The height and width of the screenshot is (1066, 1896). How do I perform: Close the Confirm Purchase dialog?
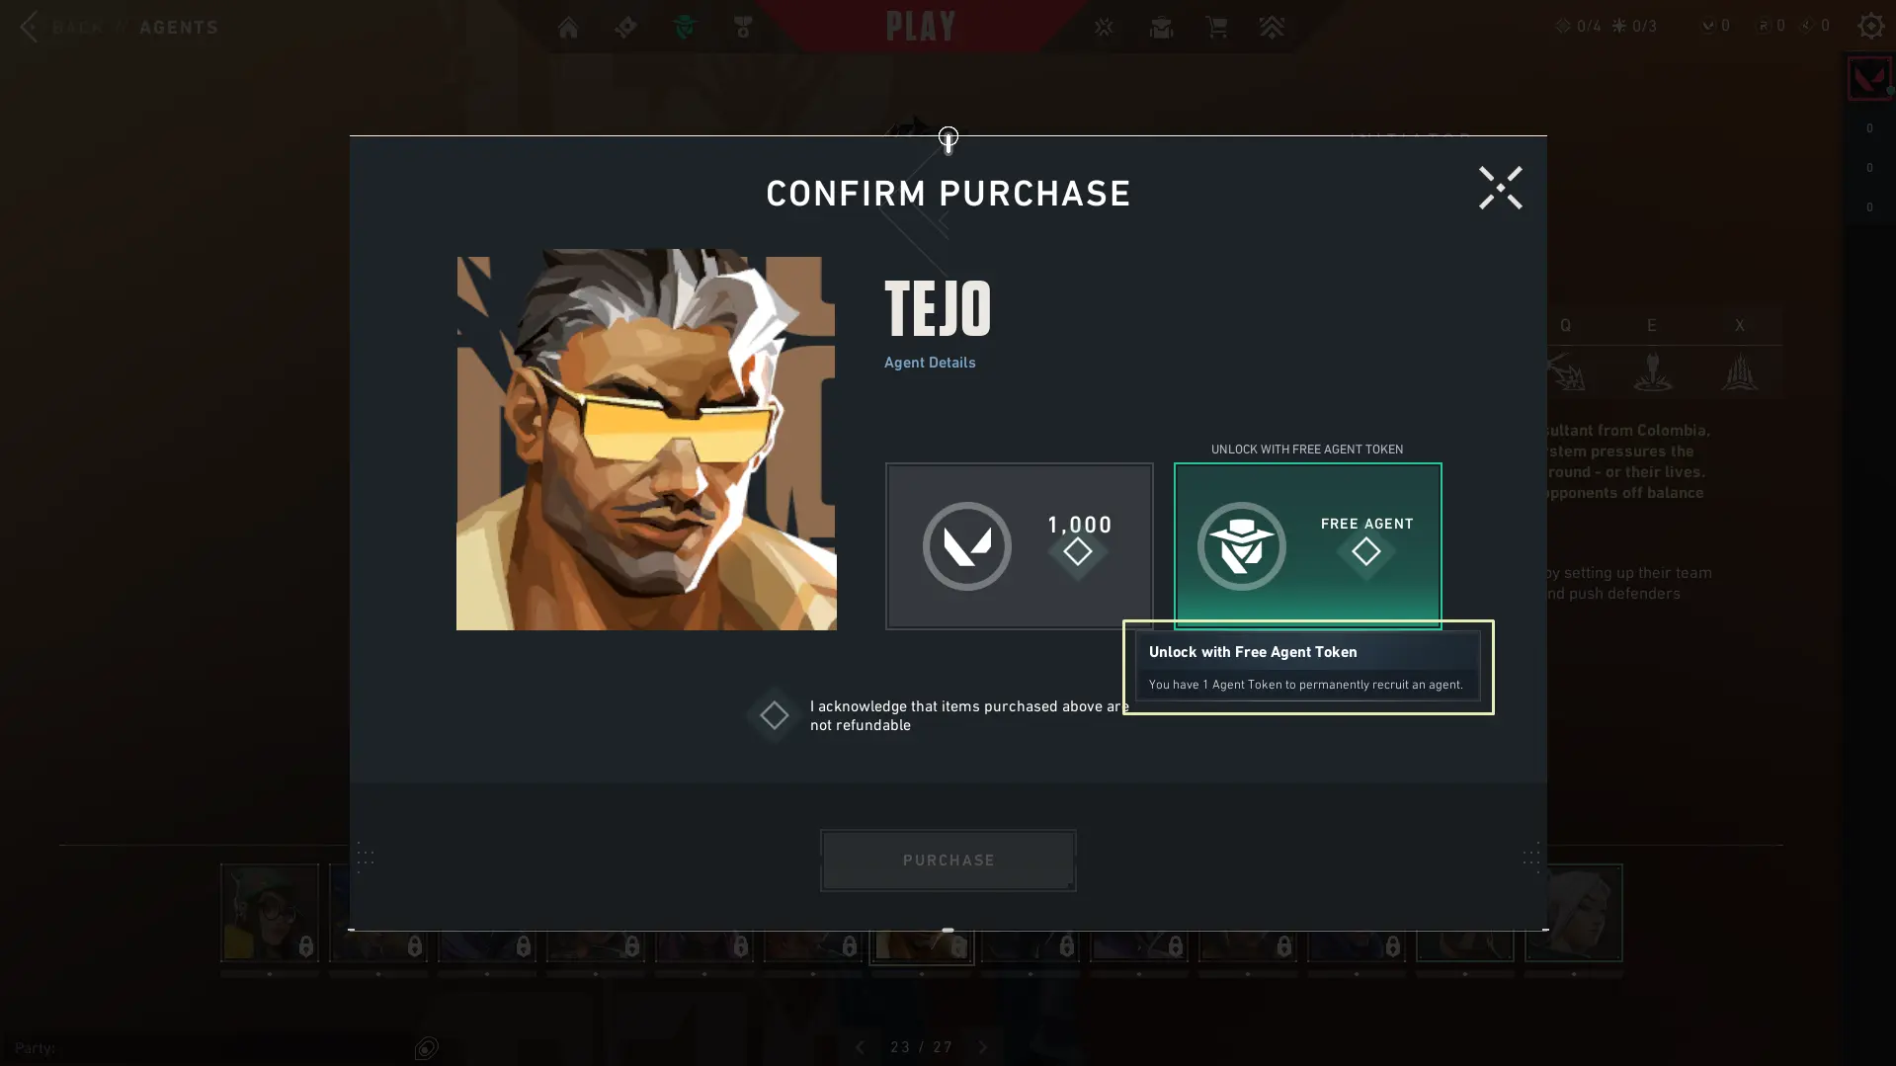[x=1500, y=188]
